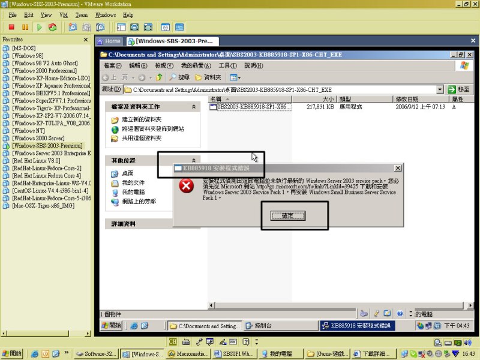The height and width of the screenshot is (360, 480).
Task: Collapse the 其他位置 section
Action: click(x=193, y=160)
